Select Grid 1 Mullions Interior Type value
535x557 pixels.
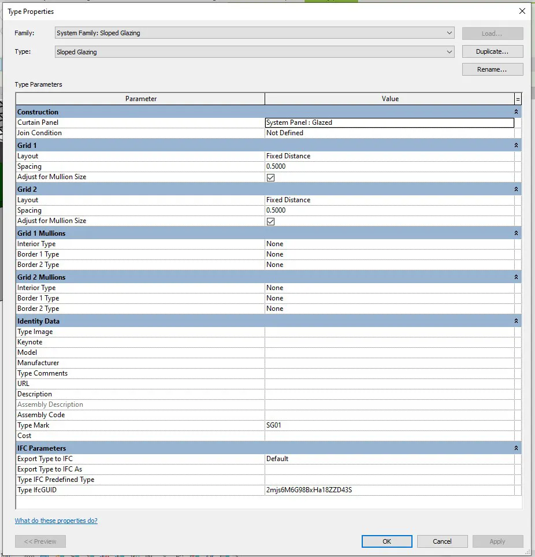[390, 244]
